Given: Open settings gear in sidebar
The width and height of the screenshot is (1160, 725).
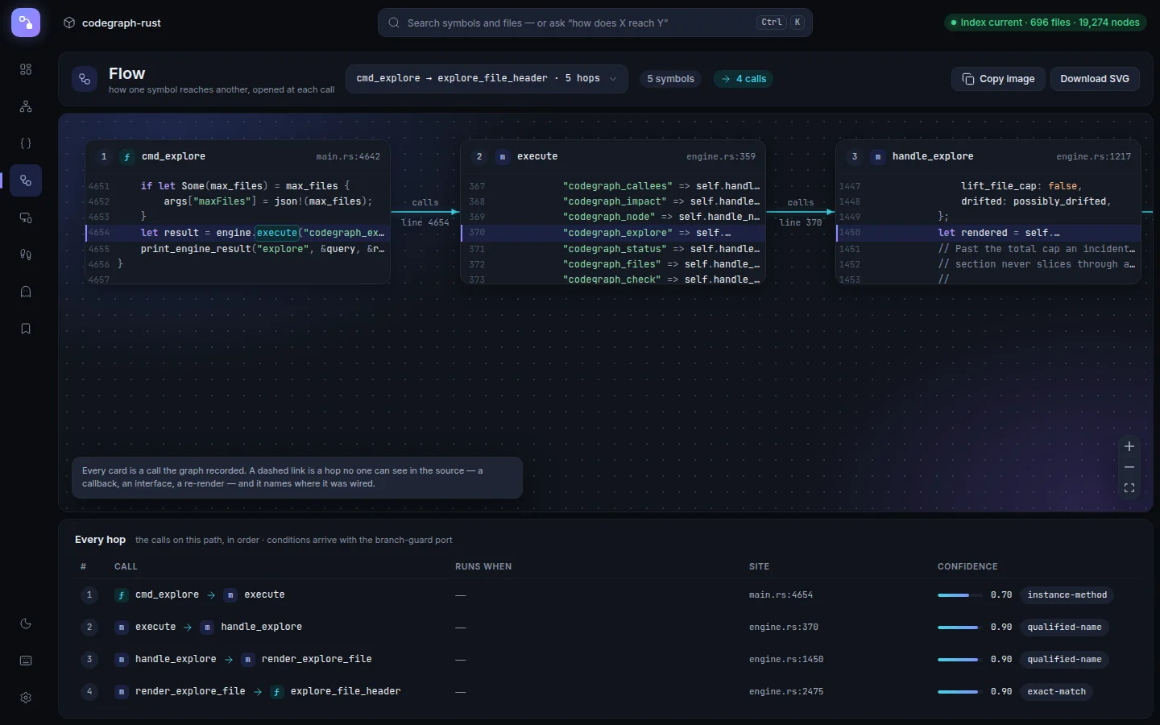Looking at the screenshot, I should pos(26,698).
